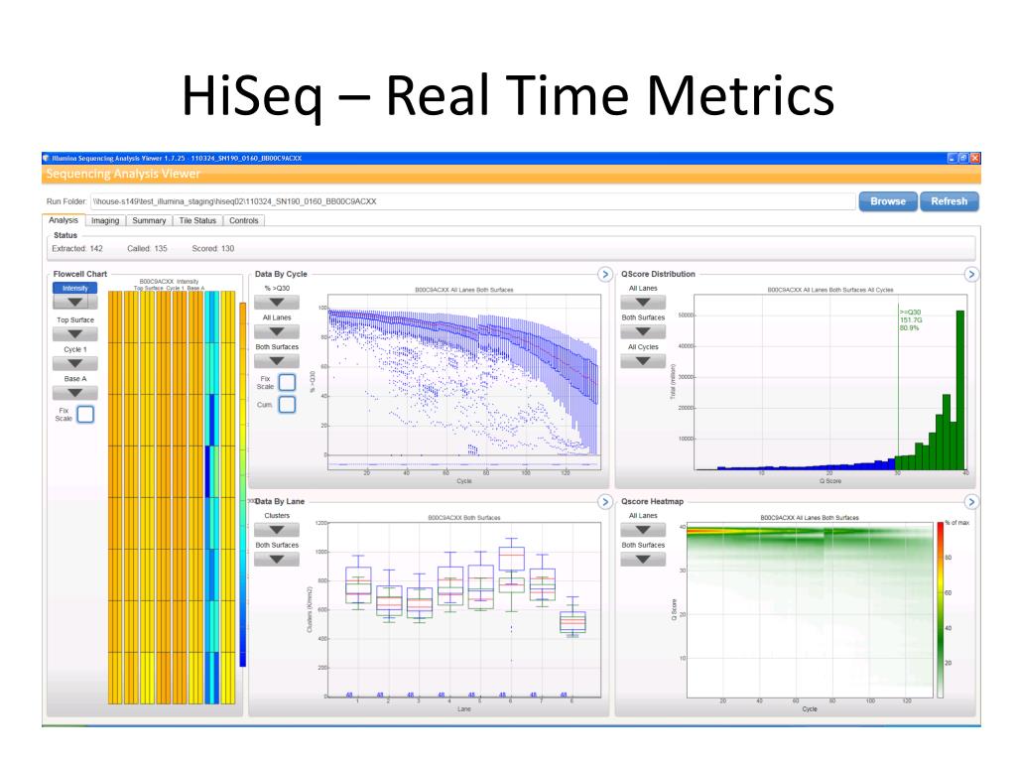
Task: Open All Lanes dropdown in Qscore Heatmap
Action: [643, 530]
